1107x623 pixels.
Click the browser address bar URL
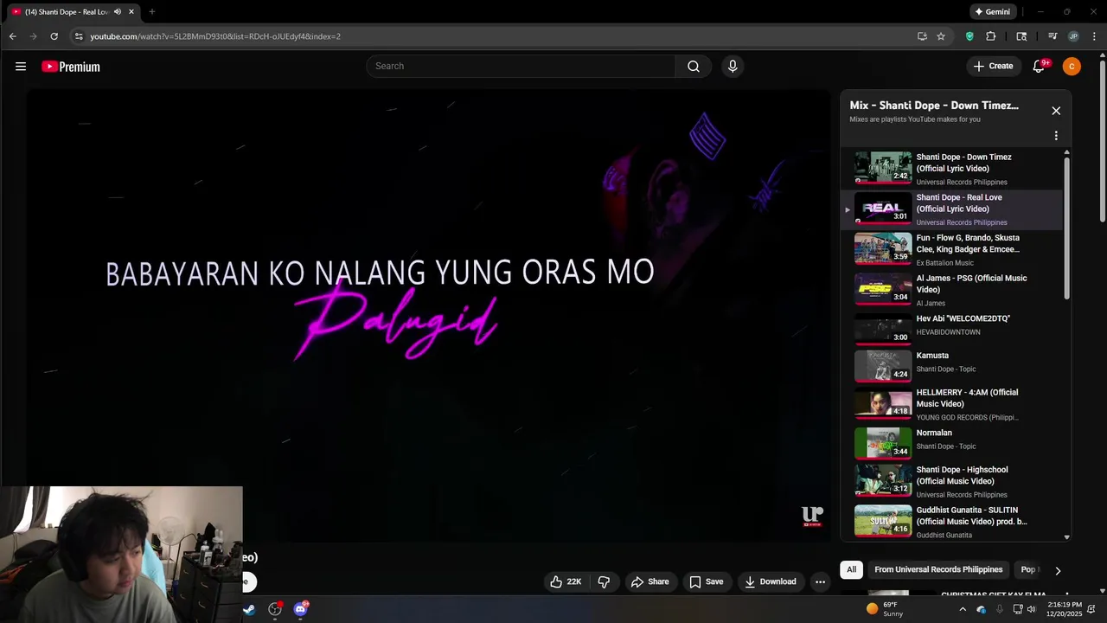pyautogui.click(x=215, y=36)
